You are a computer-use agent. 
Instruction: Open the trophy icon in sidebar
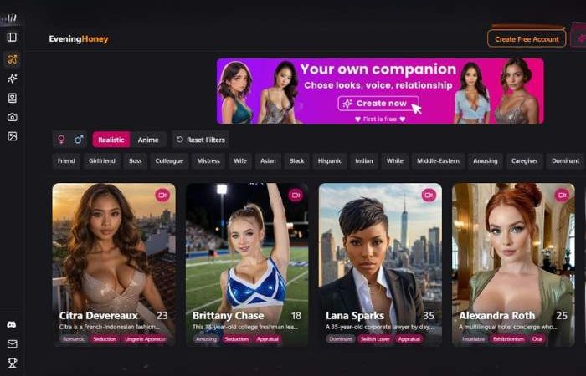(x=12, y=363)
